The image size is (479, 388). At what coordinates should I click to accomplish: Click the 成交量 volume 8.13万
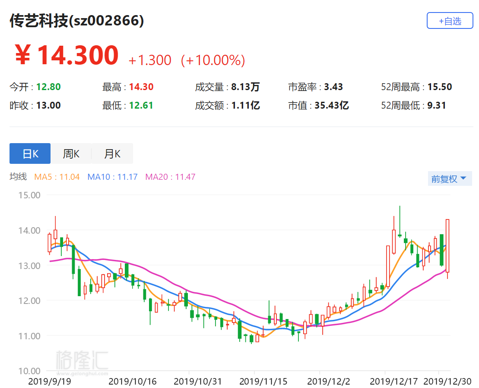245,87
